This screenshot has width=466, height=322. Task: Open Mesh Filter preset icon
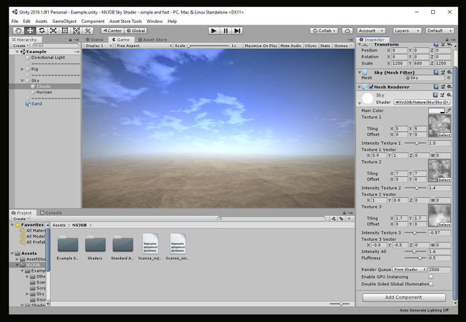442,72
